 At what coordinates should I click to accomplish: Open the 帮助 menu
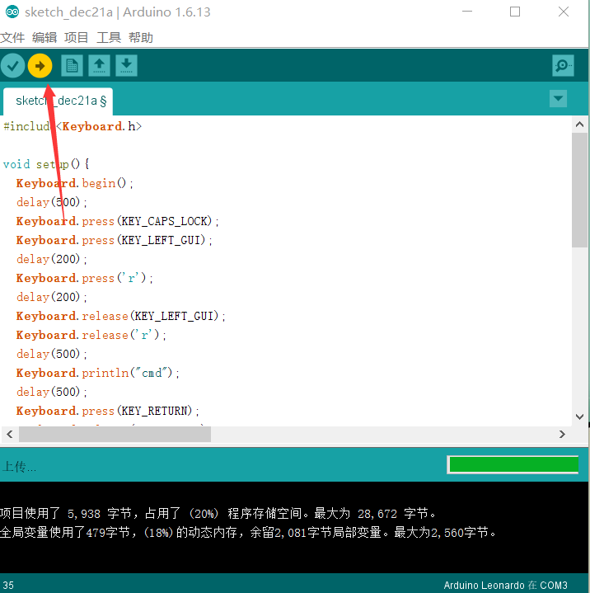(141, 37)
